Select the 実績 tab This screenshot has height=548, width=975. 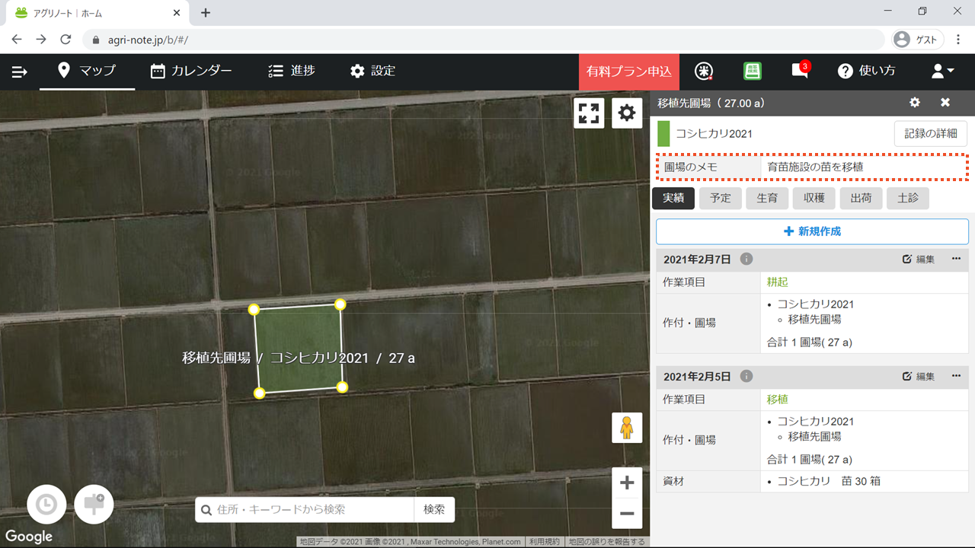(x=673, y=198)
